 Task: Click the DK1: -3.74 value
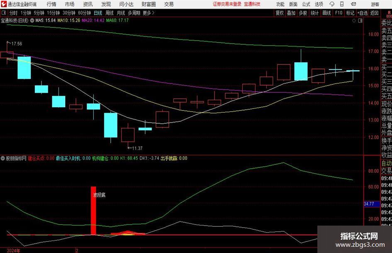pos(149,158)
